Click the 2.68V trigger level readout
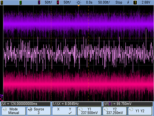 146,2
